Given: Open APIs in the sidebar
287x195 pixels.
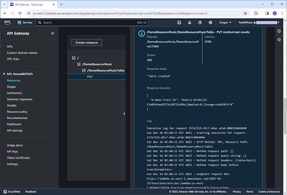Looking at the screenshot, I should 10,47.
